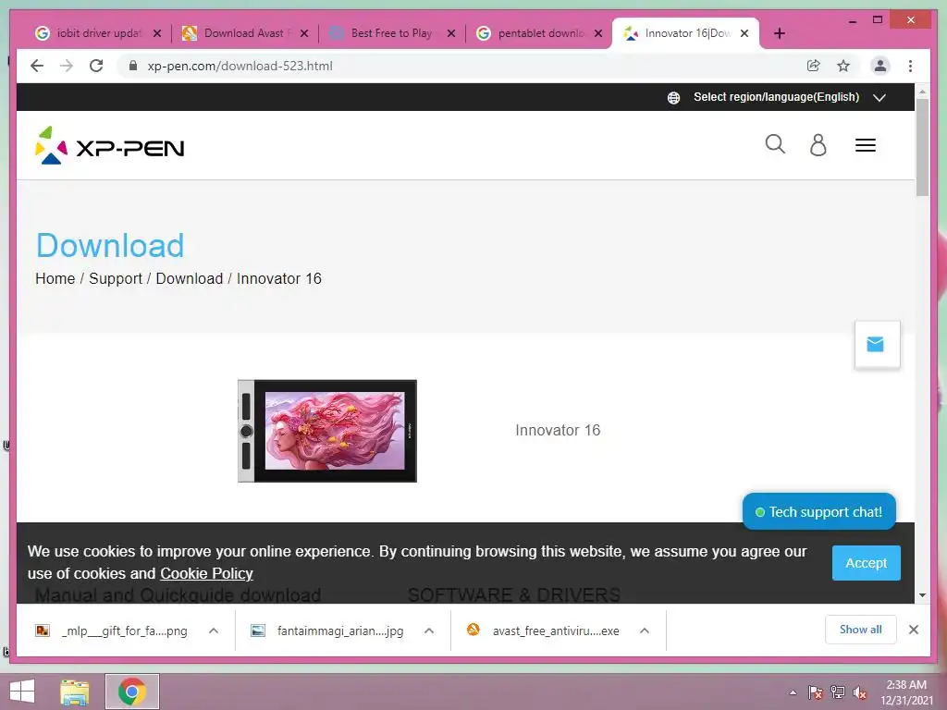The width and height of the screenshot is (947, 710).
Task: Switch to iobit driver updater tab
Action: pos(91,33)
